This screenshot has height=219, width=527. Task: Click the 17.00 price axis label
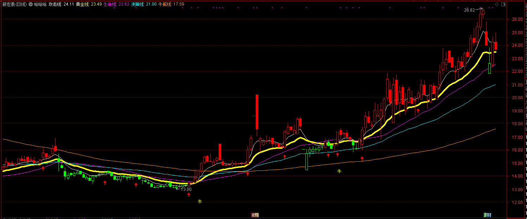[x=517, y=137]
